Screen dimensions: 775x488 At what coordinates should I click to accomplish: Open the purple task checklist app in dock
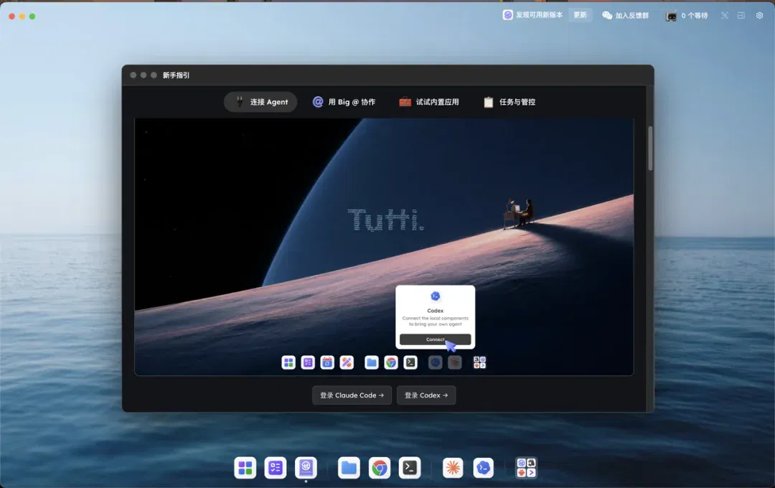click(x=276, y=468)
